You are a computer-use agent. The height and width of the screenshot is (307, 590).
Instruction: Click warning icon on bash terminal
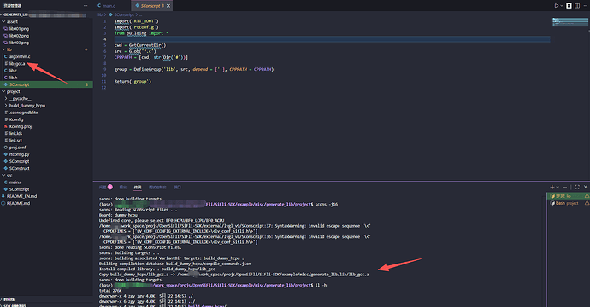point(587,203)
